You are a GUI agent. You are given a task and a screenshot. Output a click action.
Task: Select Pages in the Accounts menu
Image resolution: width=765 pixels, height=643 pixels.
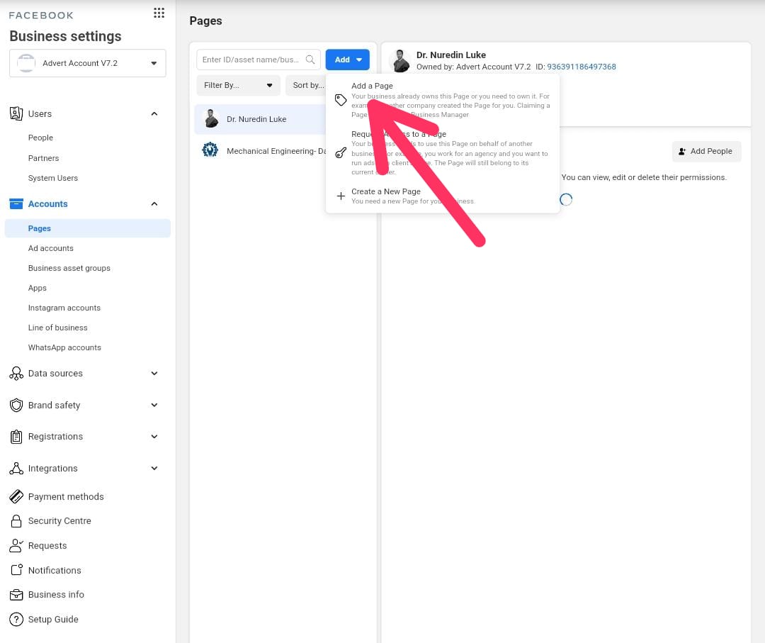click(x=88, y=228)
